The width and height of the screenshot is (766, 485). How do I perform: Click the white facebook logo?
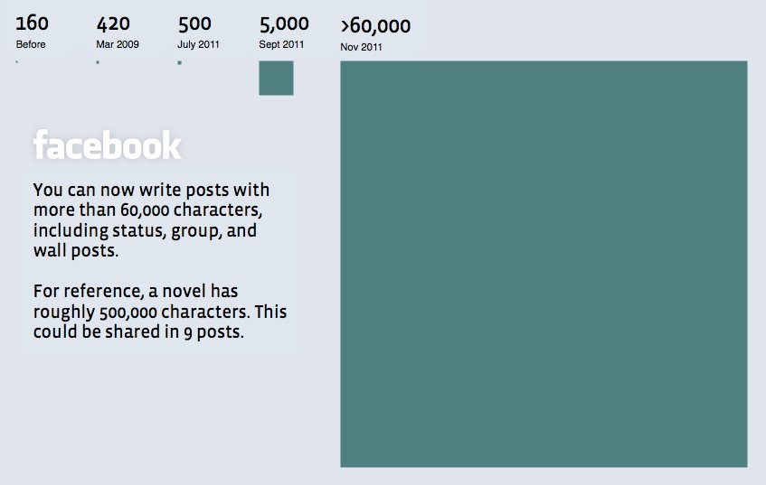point(108,146)
